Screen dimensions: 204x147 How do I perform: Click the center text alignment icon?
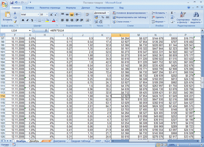click(67, 20)
